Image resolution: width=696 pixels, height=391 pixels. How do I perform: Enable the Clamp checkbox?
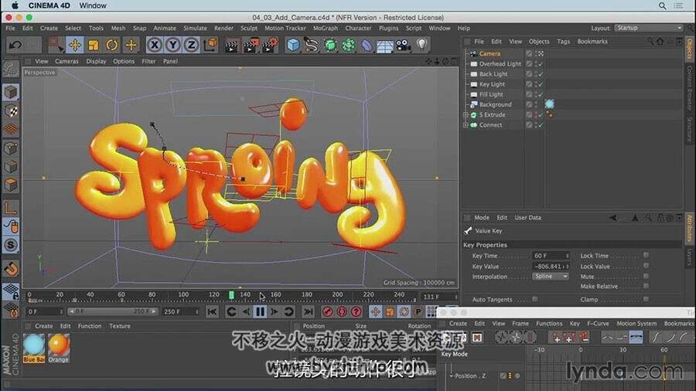click(646, 299)
